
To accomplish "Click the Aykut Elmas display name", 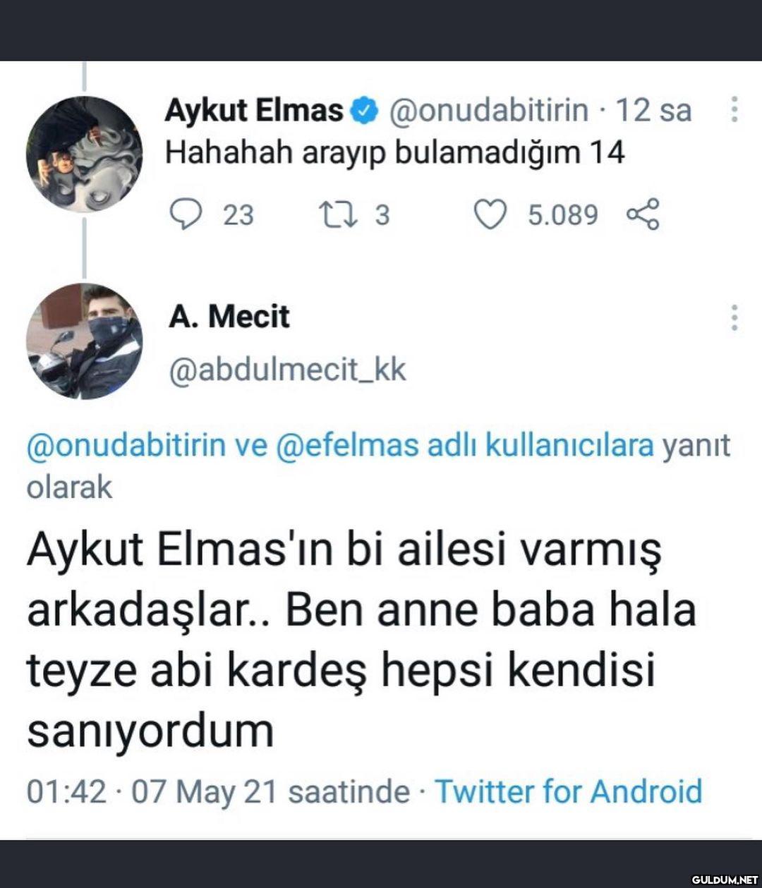I will 253,110.
